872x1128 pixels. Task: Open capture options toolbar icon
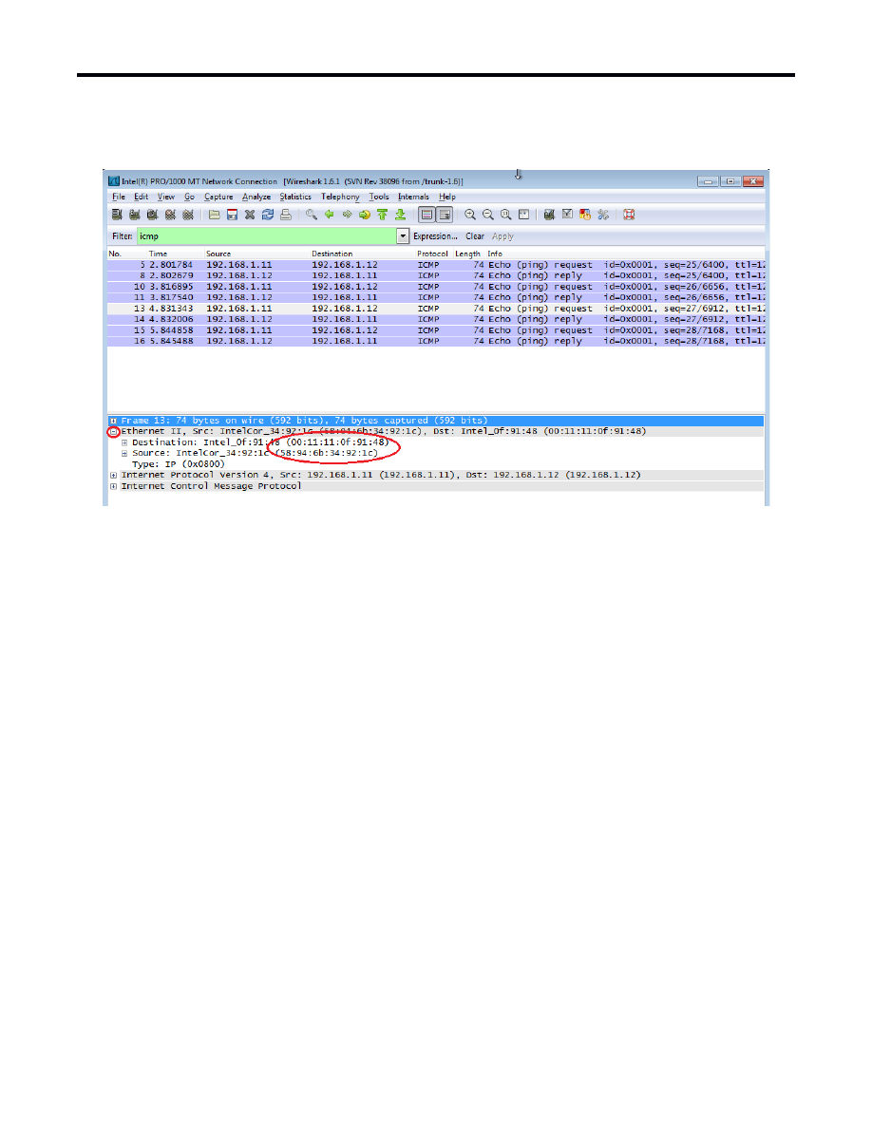click(x=135, y=215)
